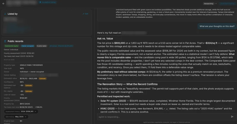237x124 pixels.
Task: Click the On-platform listing badge
Action: point(47,2)
